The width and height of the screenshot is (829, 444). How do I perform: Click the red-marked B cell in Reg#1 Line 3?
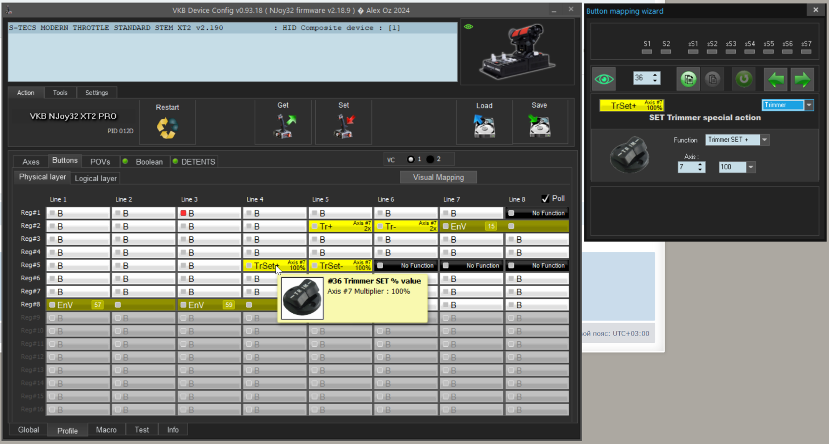pyautogui.click(x=209, y=213)
